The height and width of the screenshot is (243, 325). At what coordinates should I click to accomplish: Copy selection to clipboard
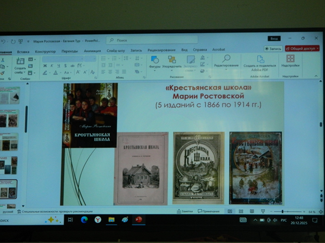[3, 66]
